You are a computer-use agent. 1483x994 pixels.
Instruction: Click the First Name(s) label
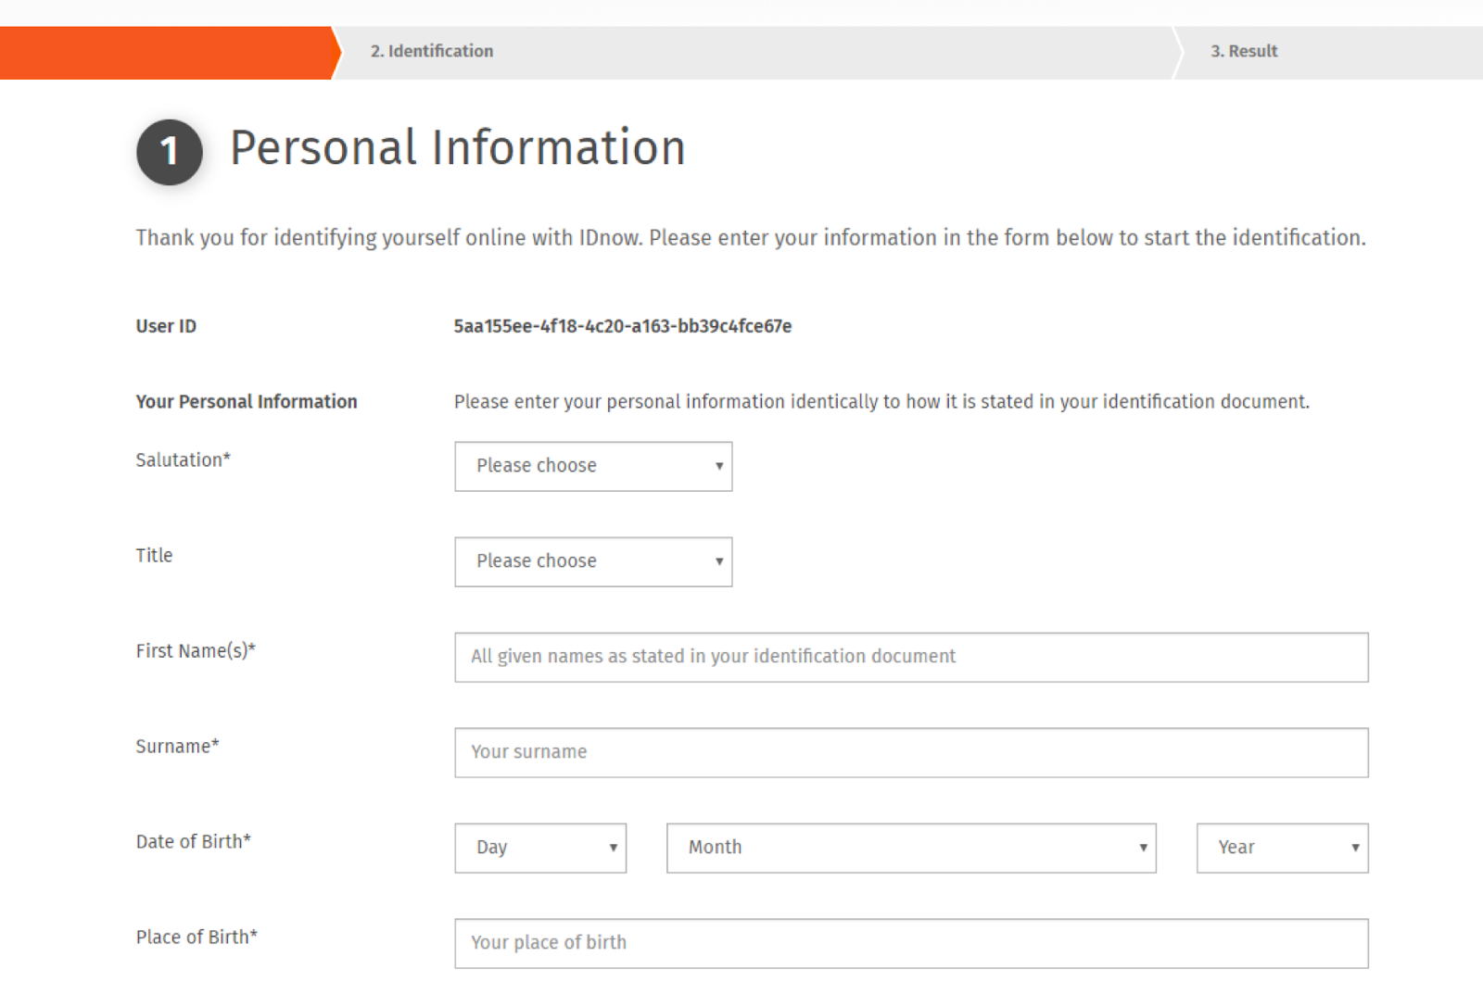[x=196, y=651]
